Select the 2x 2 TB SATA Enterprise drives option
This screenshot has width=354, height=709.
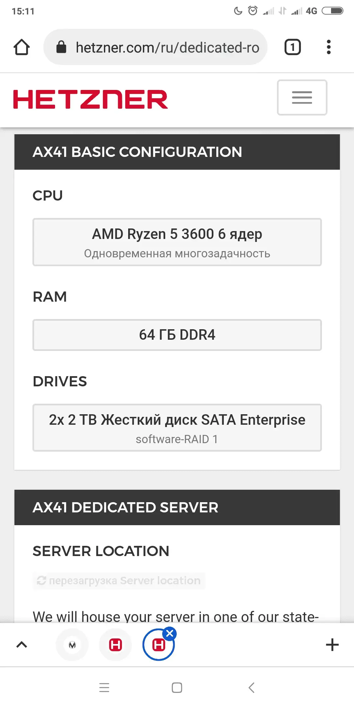point(177,428)
